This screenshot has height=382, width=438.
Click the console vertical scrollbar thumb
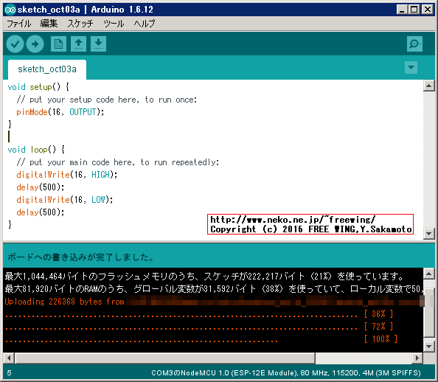pyautogui.click(x=428, y=313)
